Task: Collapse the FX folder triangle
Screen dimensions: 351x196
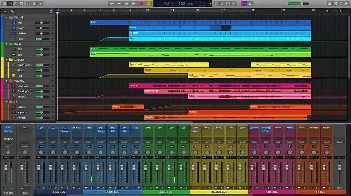Action: coord(7,102)
